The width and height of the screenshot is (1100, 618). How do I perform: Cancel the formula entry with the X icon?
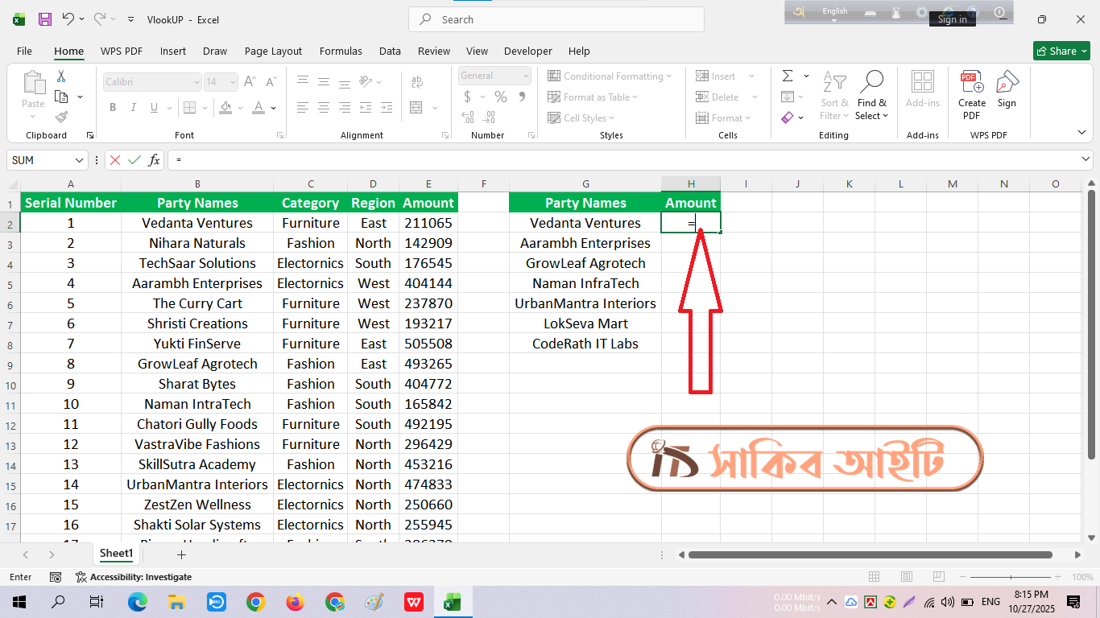[x=115, y=160]
